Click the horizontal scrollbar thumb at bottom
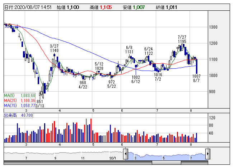Viewport: 234px width, 168px height. [167, 163]
